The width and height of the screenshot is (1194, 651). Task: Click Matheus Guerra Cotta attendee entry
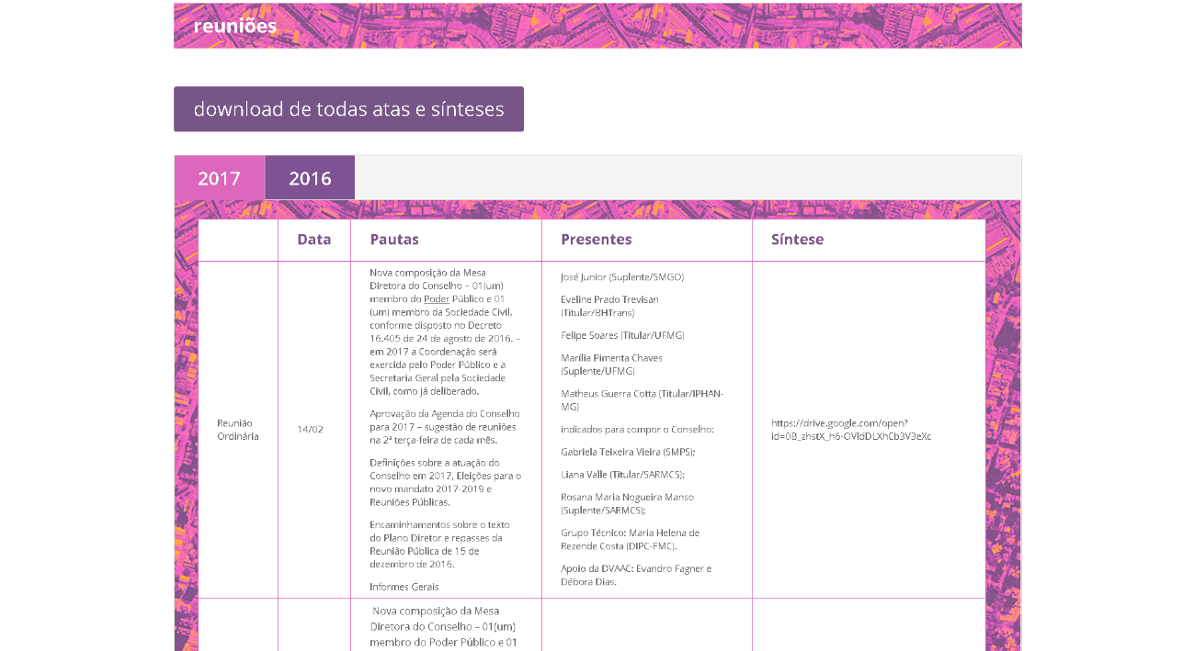coord(642,399)
